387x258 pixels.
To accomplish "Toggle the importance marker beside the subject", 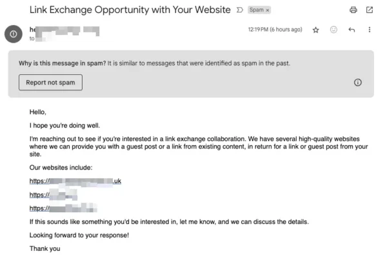I will point(240,10).
